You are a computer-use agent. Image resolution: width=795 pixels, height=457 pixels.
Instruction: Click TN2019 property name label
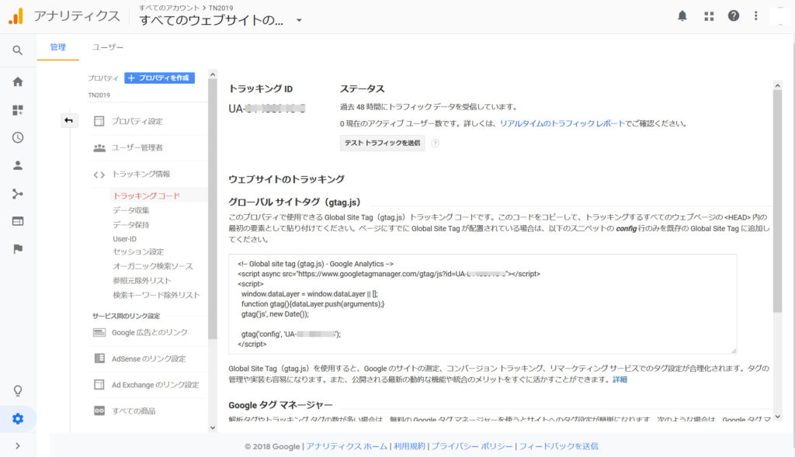click(x=99, y=95)
